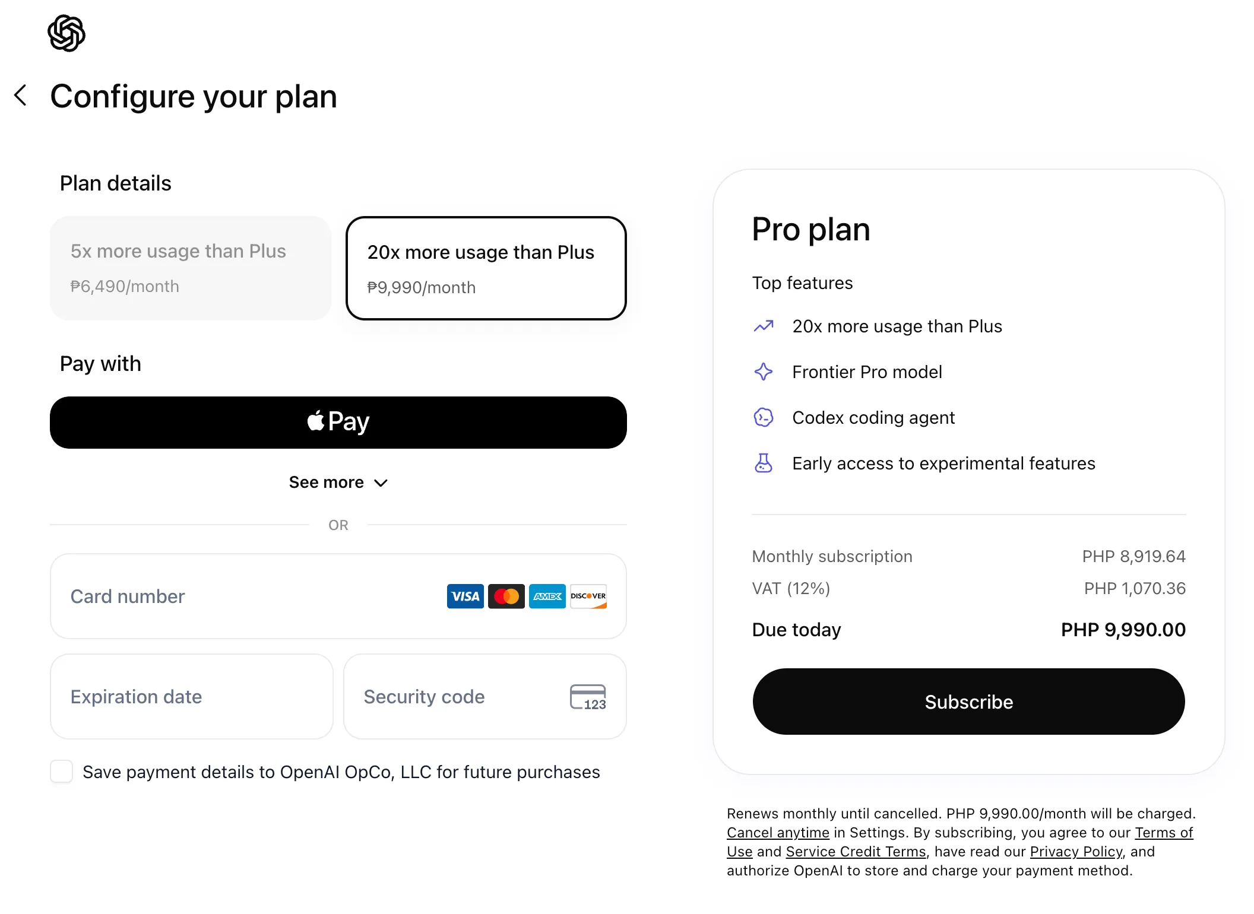Click the OpenAI logo icon

click(x=66, y=34)
